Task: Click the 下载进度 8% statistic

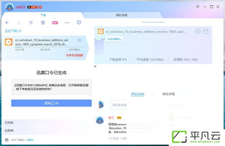Action: pos(118,60)
